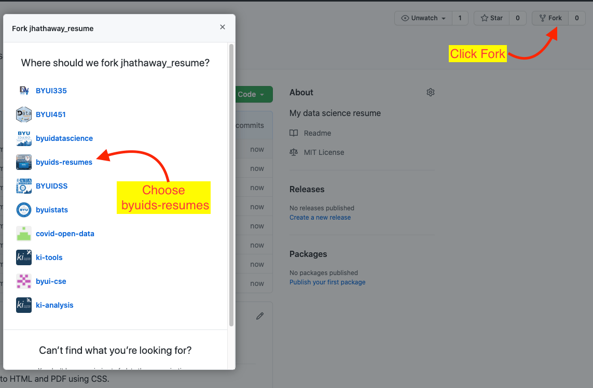
Task: Open the fork count next to Fork
Action: point(577,18)
